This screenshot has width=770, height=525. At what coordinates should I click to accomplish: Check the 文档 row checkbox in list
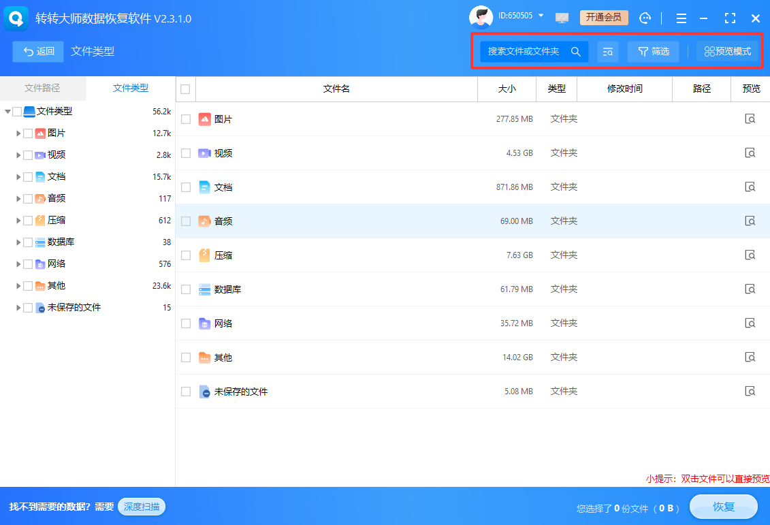(186, 187)
